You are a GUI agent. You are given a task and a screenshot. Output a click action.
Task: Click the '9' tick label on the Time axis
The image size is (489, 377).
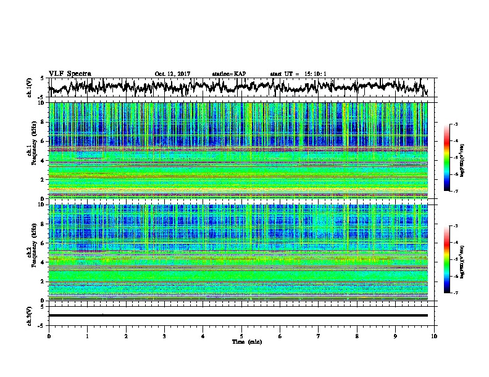tap(395, 336)
